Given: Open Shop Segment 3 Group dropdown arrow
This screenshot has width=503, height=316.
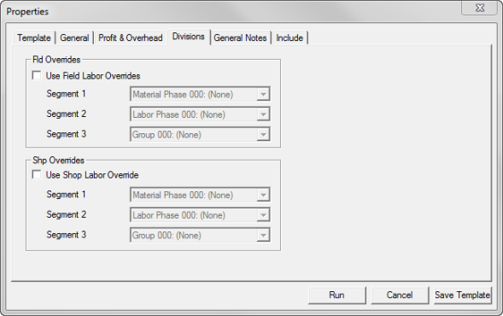Looking at the screenshot, I should 263,236.
